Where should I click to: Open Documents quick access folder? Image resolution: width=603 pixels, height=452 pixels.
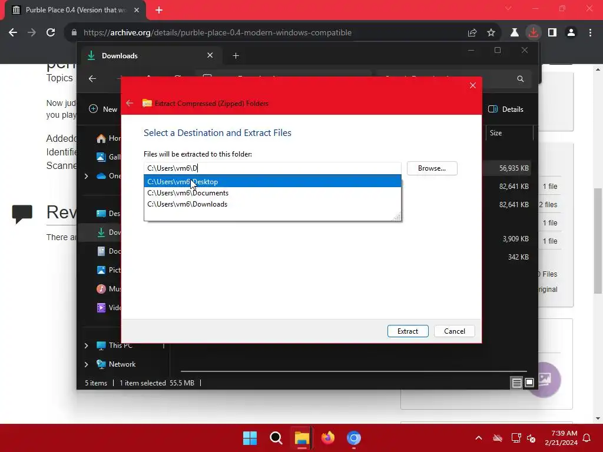tap(108, 251)
